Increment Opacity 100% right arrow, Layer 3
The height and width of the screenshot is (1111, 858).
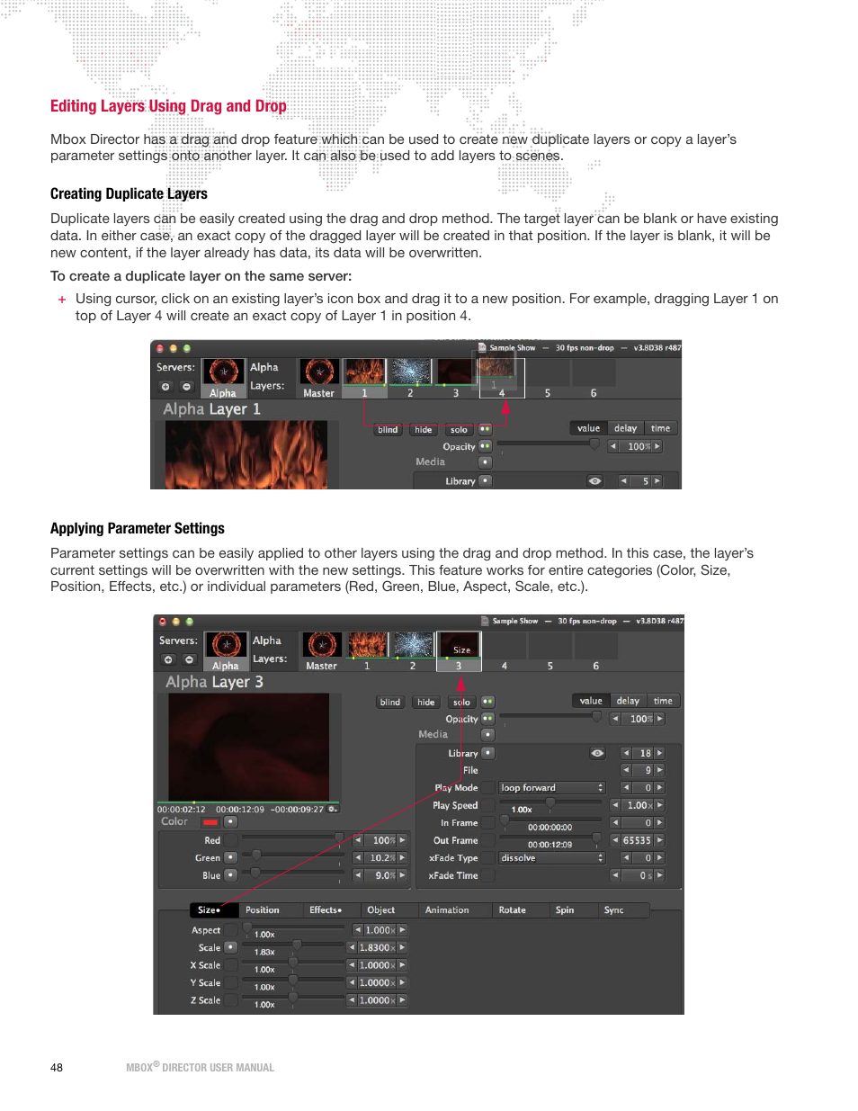[x=659, y=719]
